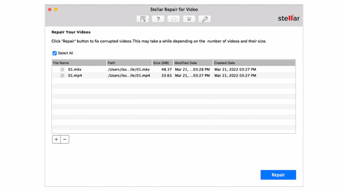Click the /Users/lxs...ile/01.mkv path cell
Viewport: 341px width, 191px height.
point(129,69)
